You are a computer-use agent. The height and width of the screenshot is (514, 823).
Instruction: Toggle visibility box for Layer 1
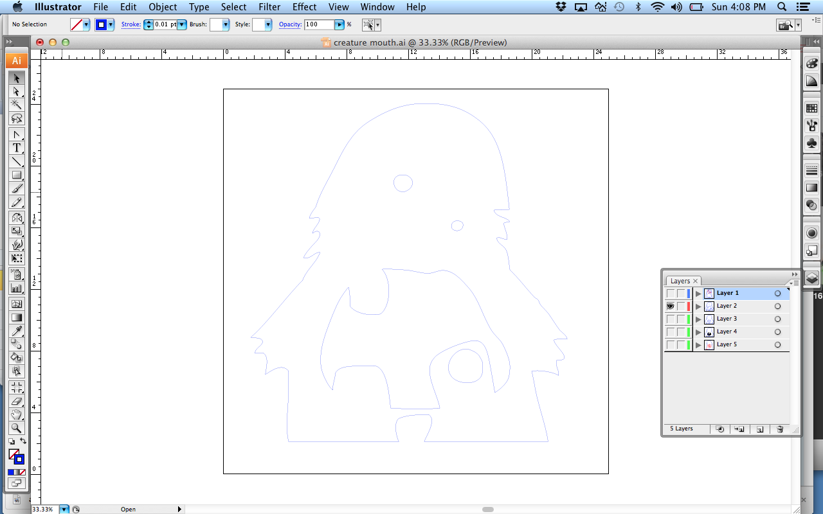click(671, 294)
